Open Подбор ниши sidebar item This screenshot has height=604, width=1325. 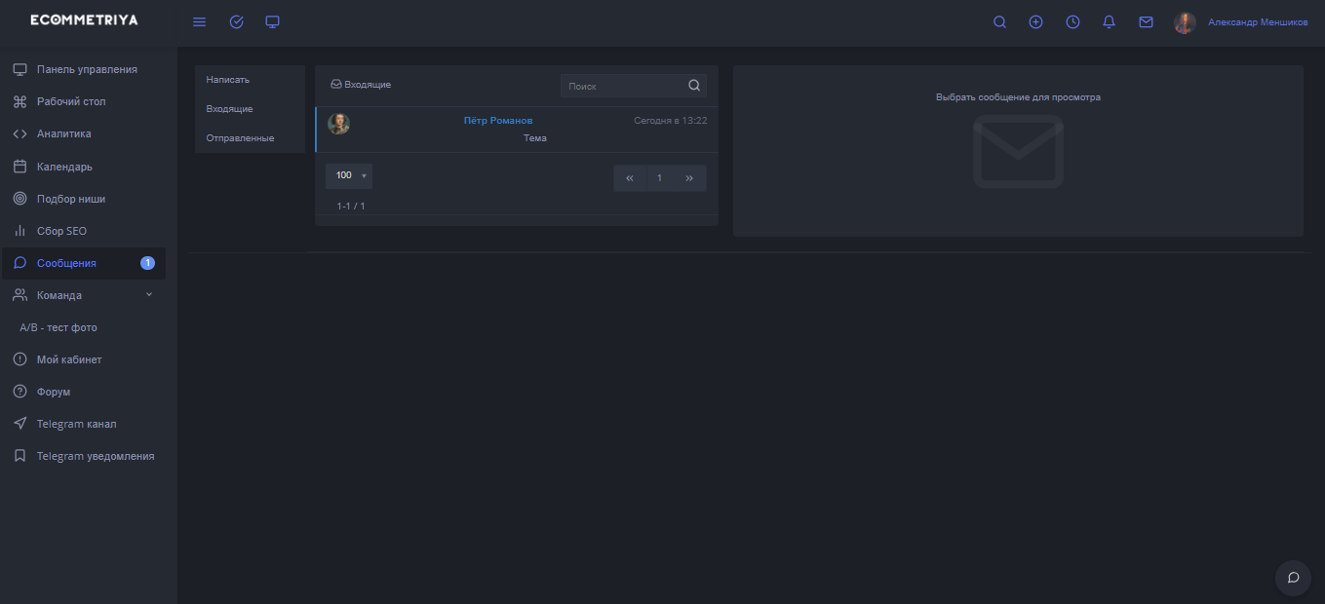(x=70, y=199)
